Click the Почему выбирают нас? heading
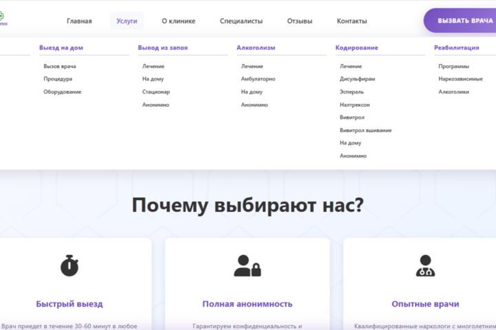Image resolution: width=496 pixels, height=330 pixels. point(248,206)
